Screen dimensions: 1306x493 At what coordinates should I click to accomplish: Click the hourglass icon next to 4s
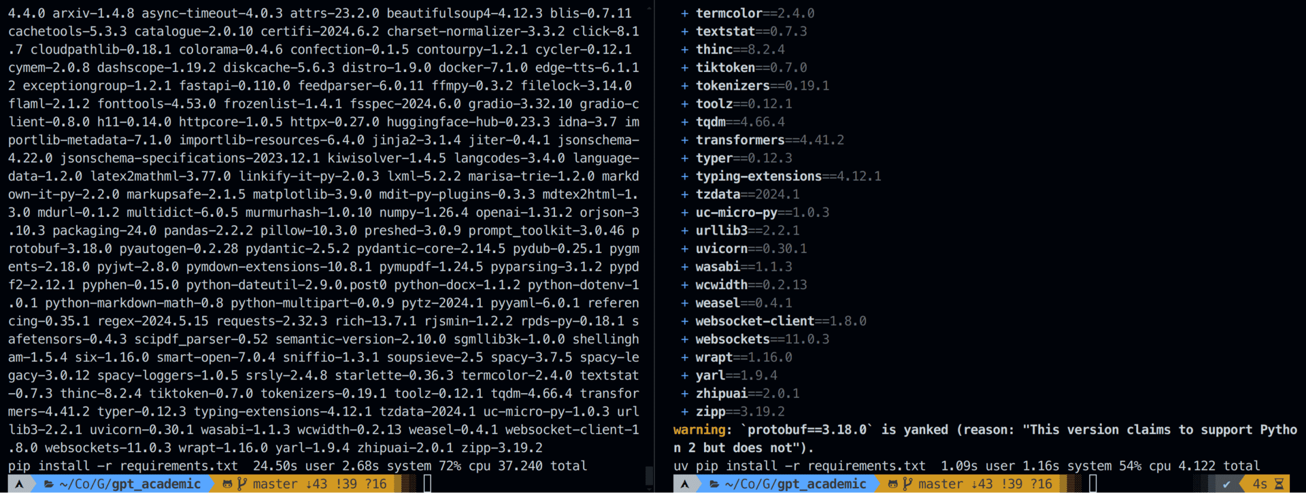tap(1279, 484)
